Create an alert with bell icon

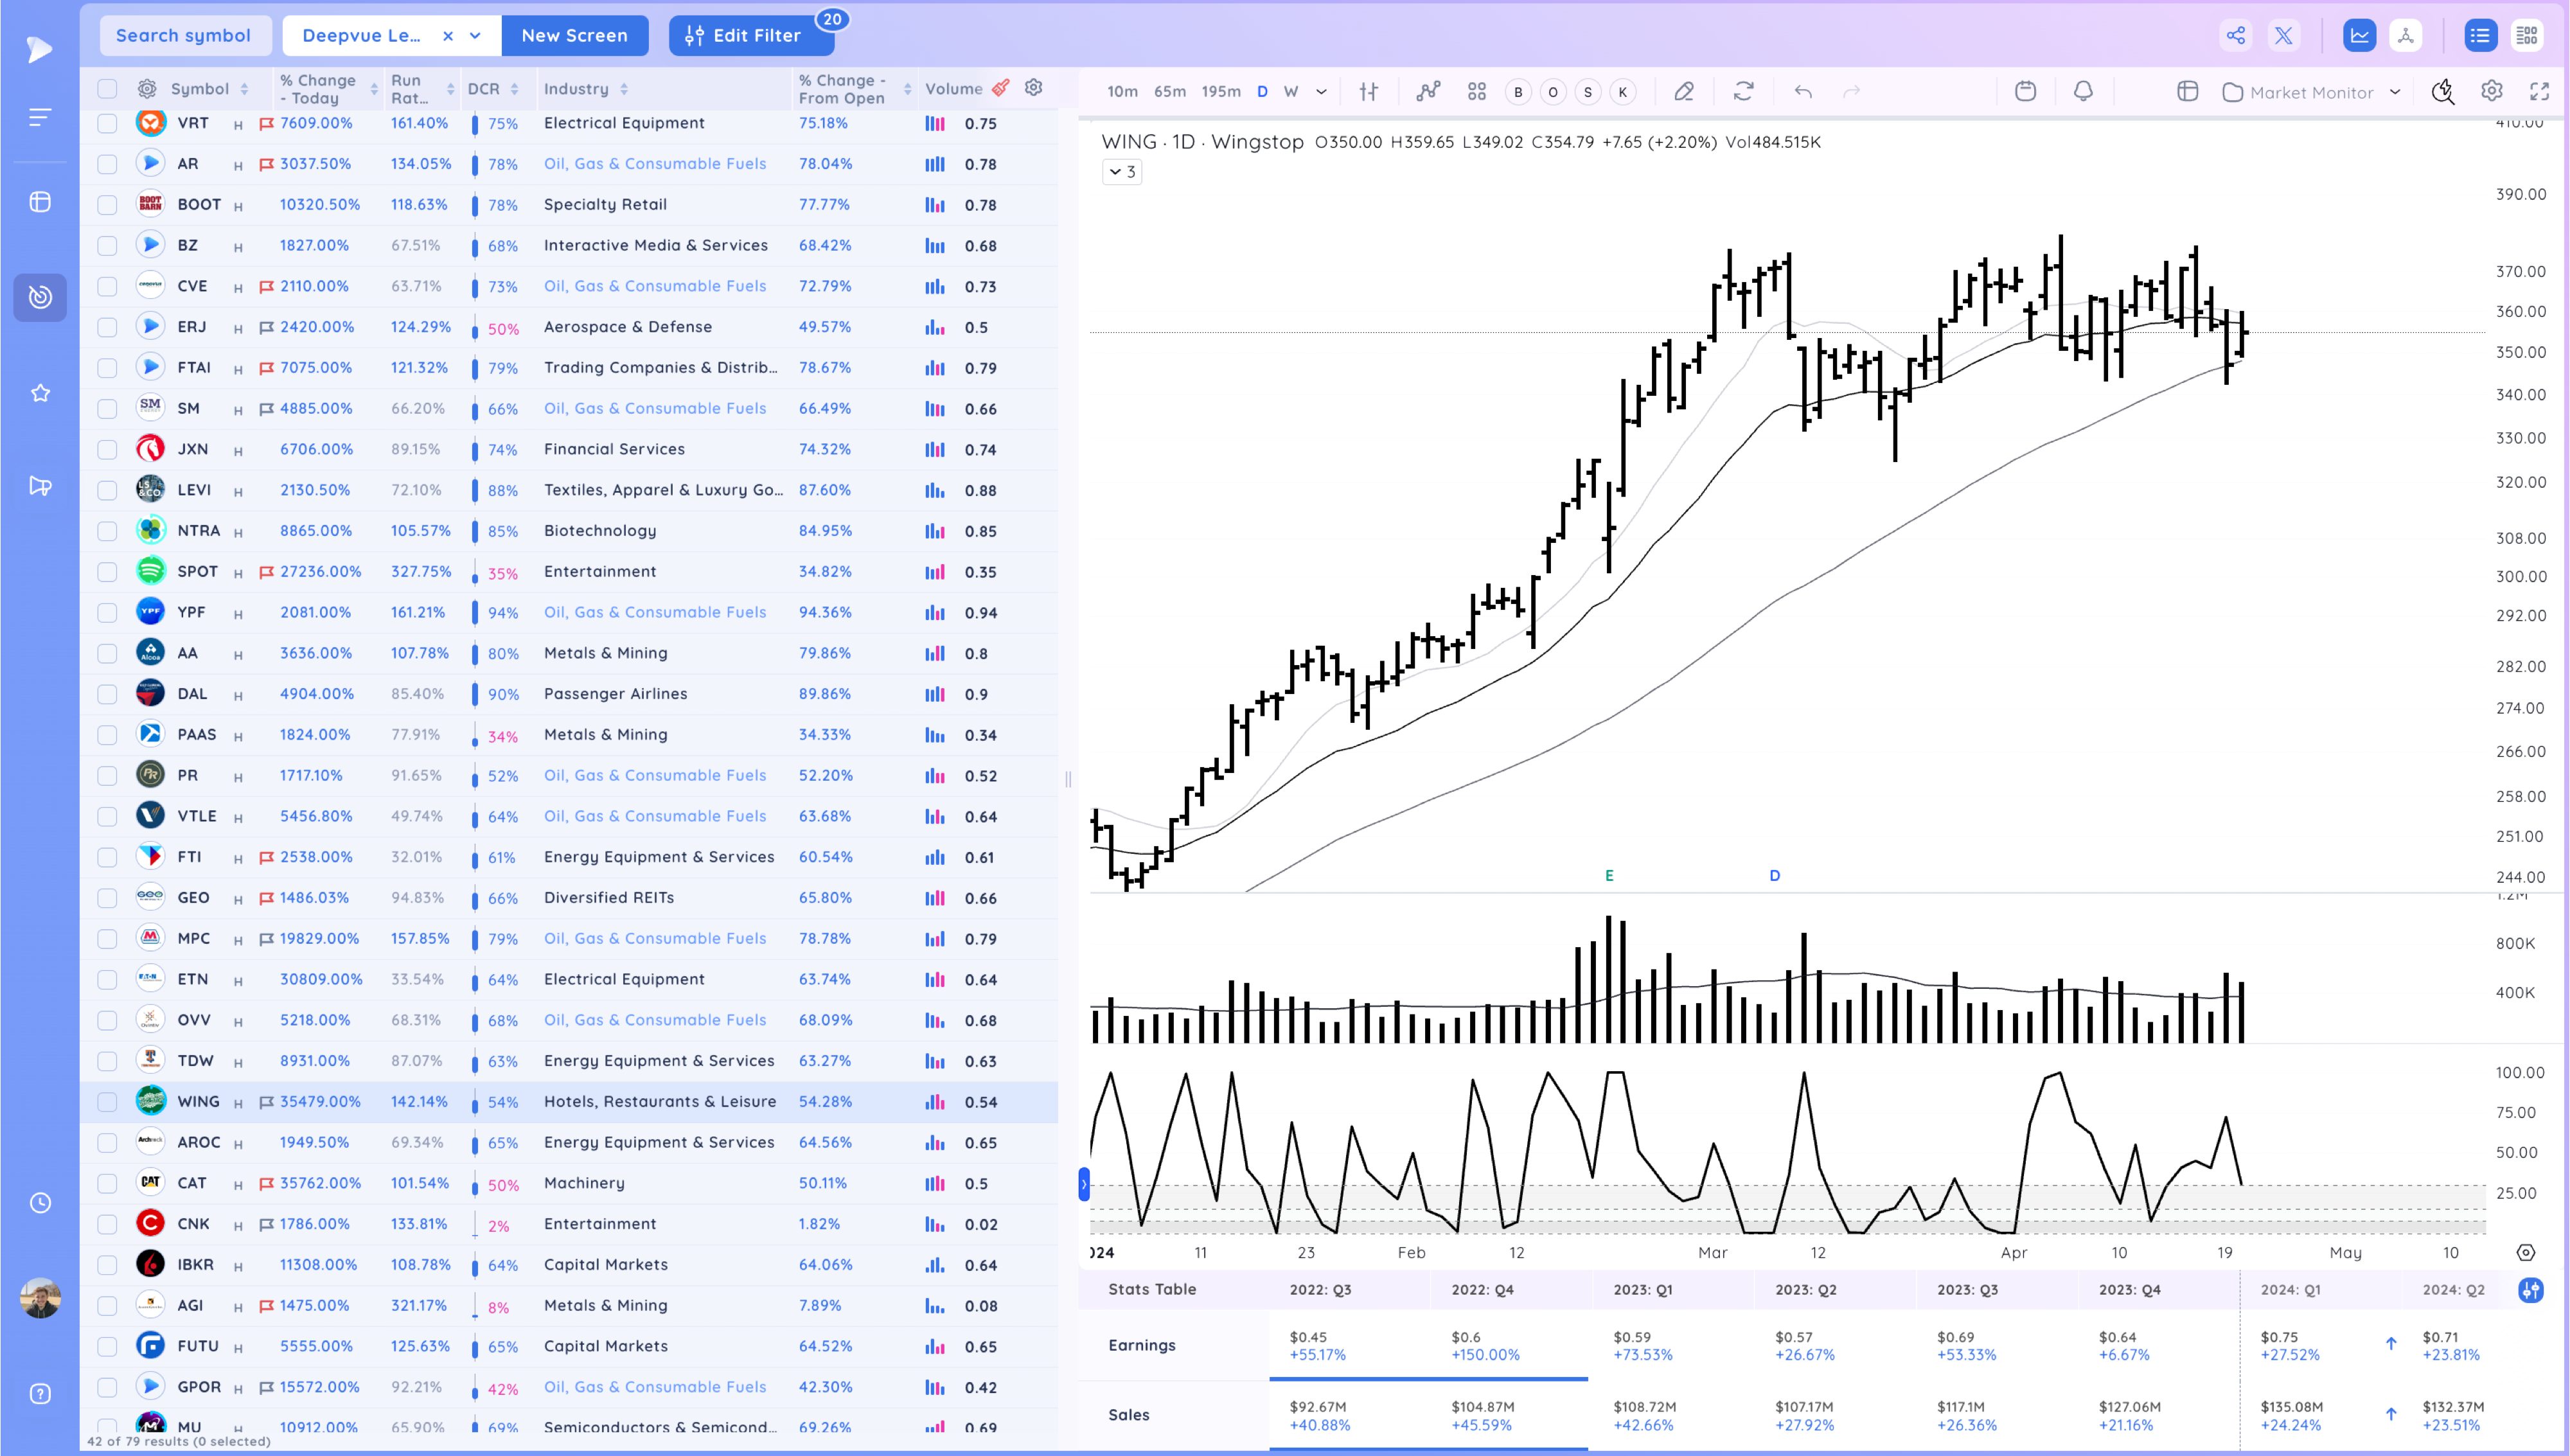2083,91
